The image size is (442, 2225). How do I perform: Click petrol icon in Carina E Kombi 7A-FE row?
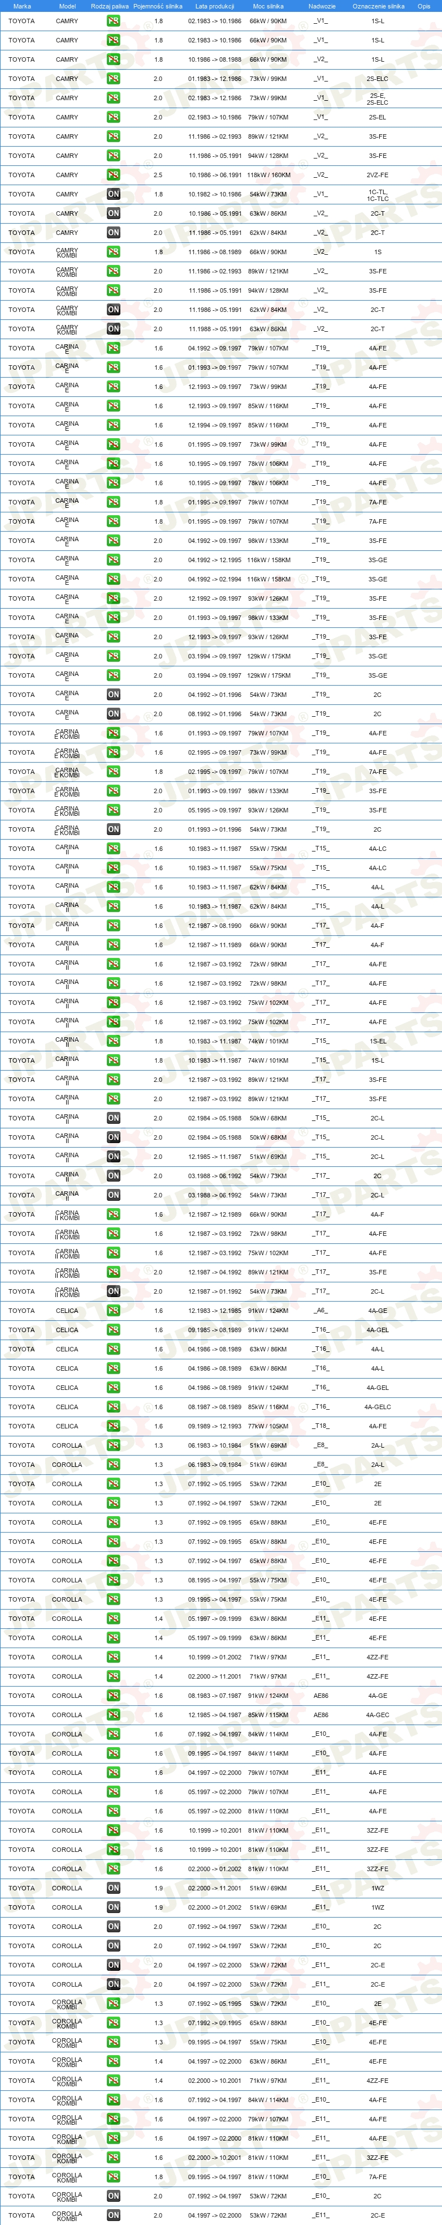114,772
